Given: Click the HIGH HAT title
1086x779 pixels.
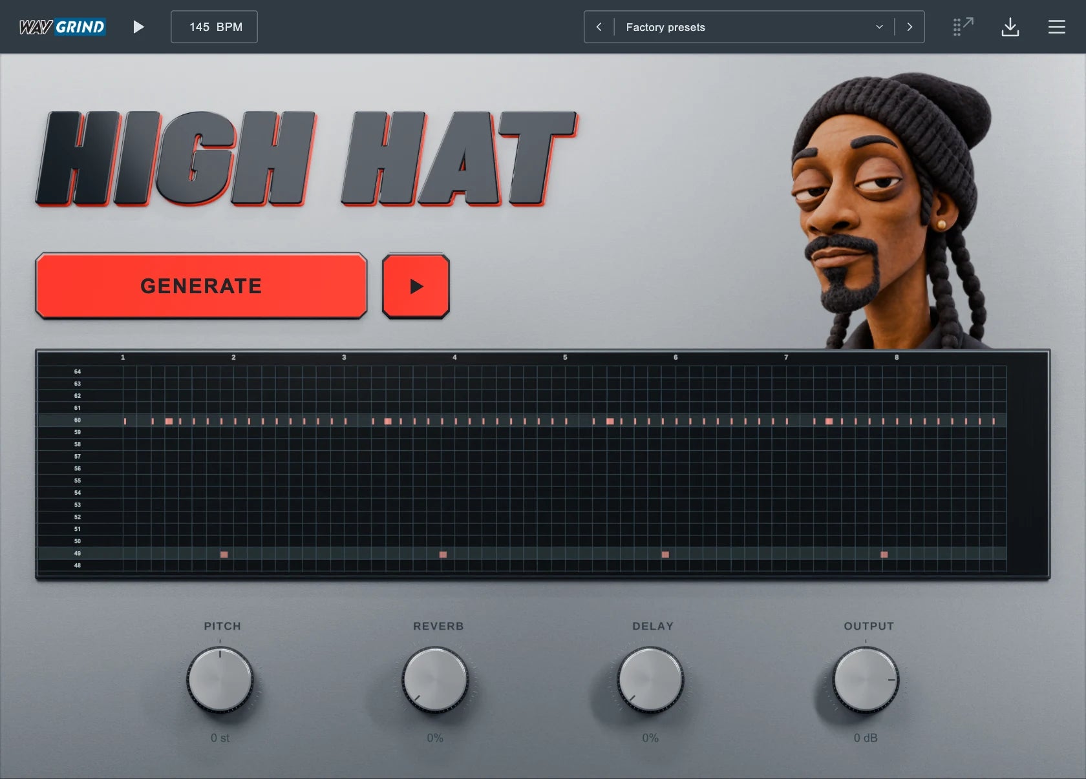Looking at the screenshot, I should pos(306,159).
